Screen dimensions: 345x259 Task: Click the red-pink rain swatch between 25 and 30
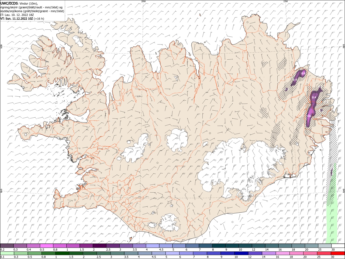click(x=324, y=253)
